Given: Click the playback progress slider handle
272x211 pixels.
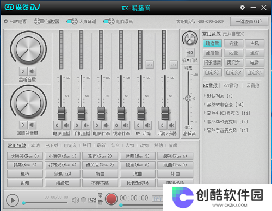Looking at the screenshot, I should 23,203.
